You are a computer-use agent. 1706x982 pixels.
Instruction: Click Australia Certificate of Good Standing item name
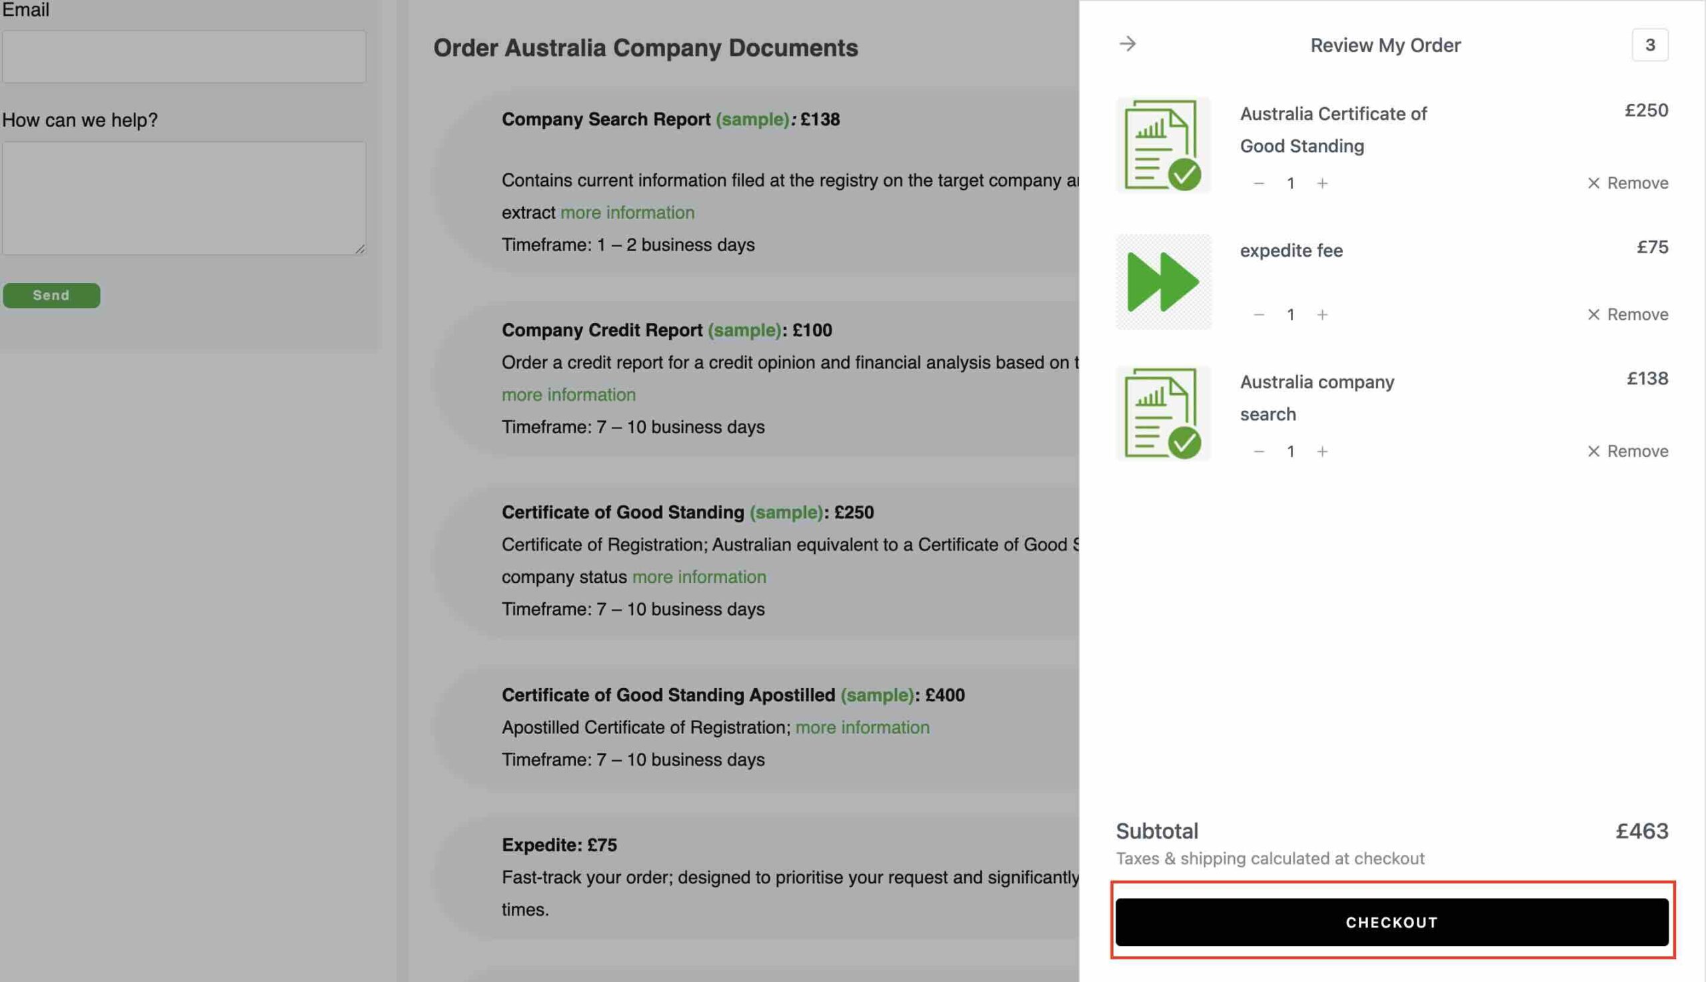[1333, 130]
